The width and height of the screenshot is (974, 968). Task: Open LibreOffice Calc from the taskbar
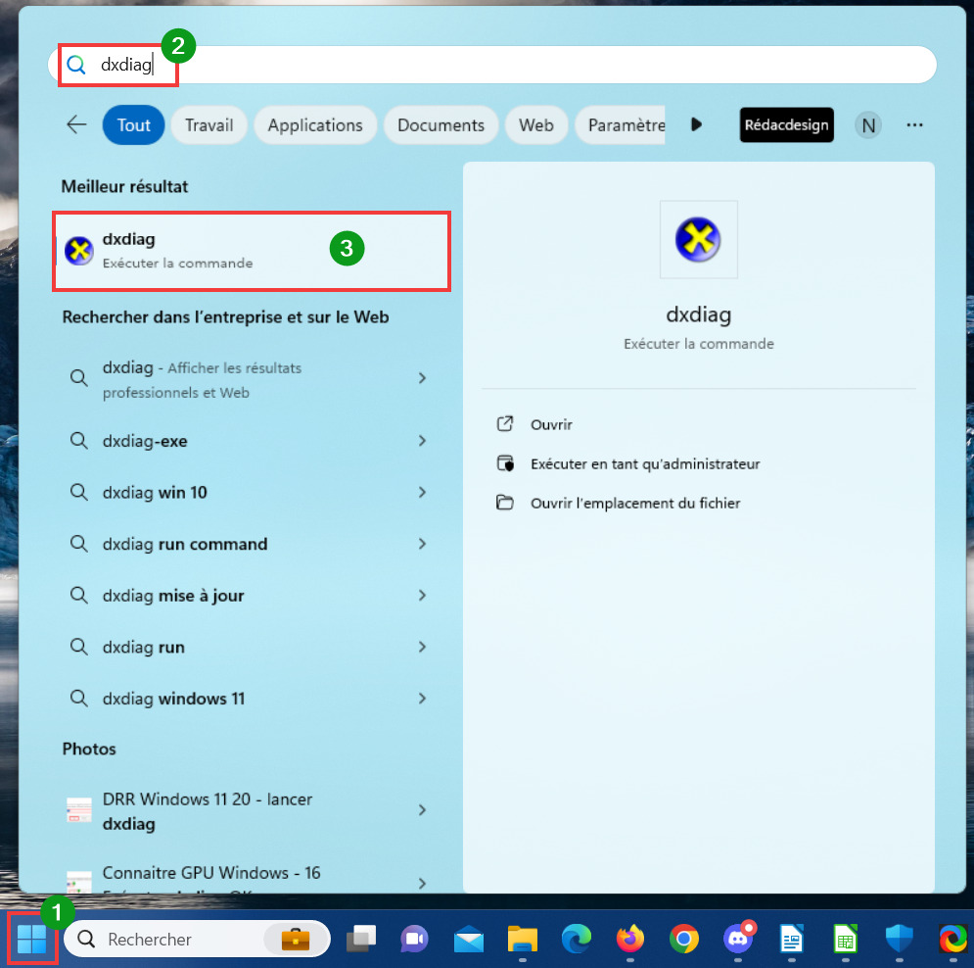coord(846,939)
